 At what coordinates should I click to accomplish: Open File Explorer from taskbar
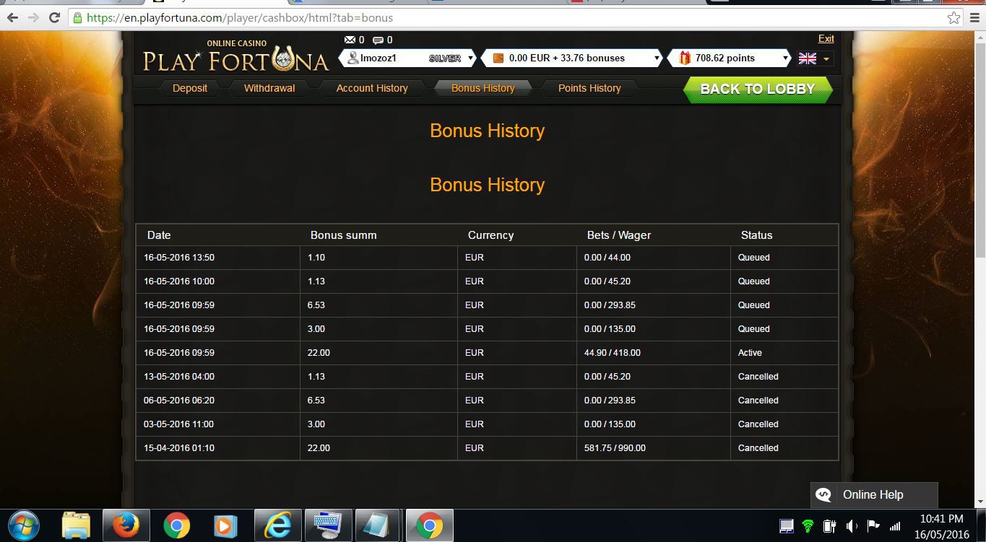[x=76, y=525]
